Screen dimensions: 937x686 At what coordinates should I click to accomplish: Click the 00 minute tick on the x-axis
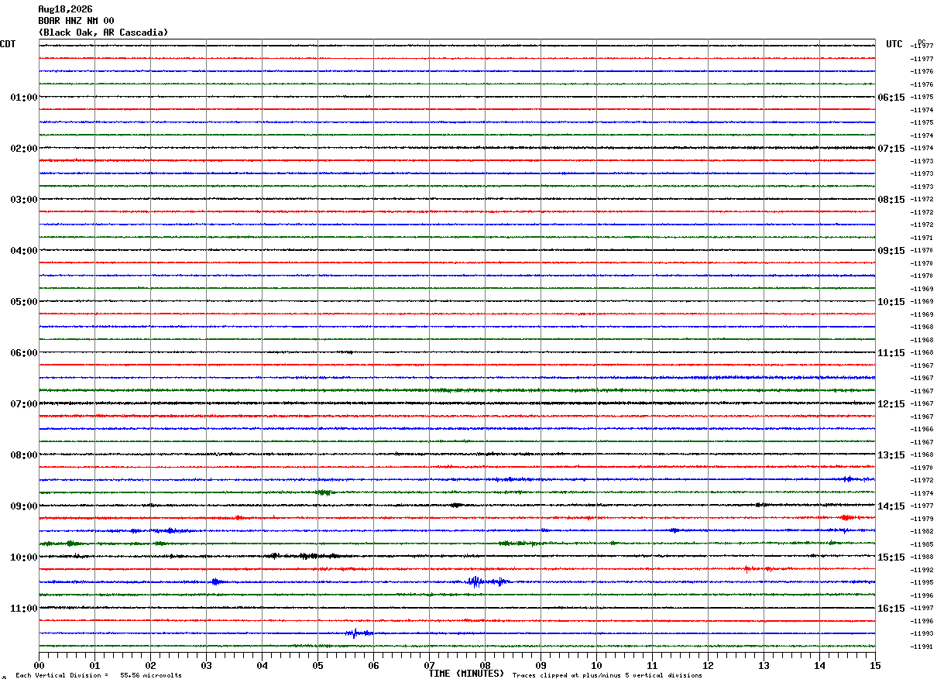tap(39, 665)
